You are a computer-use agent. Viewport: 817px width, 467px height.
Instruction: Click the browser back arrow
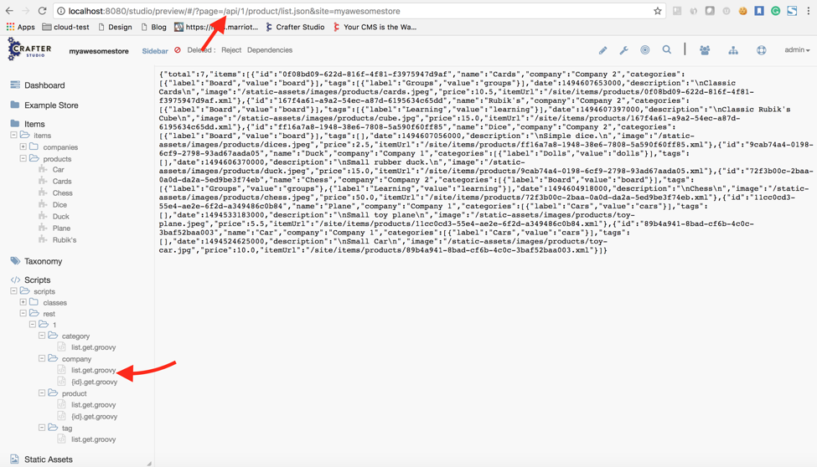(10, 11)
